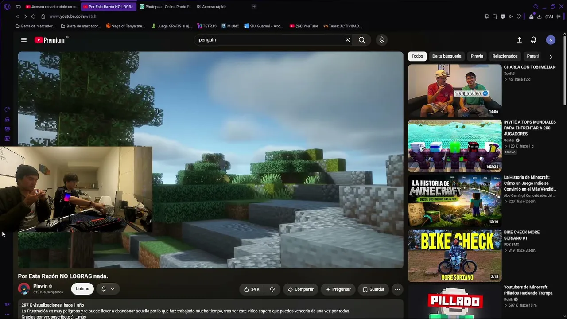Viewport: 567px width, 319px height.
Task: Select the De tu búsqueda filter chip
Action: pos(447,56)
